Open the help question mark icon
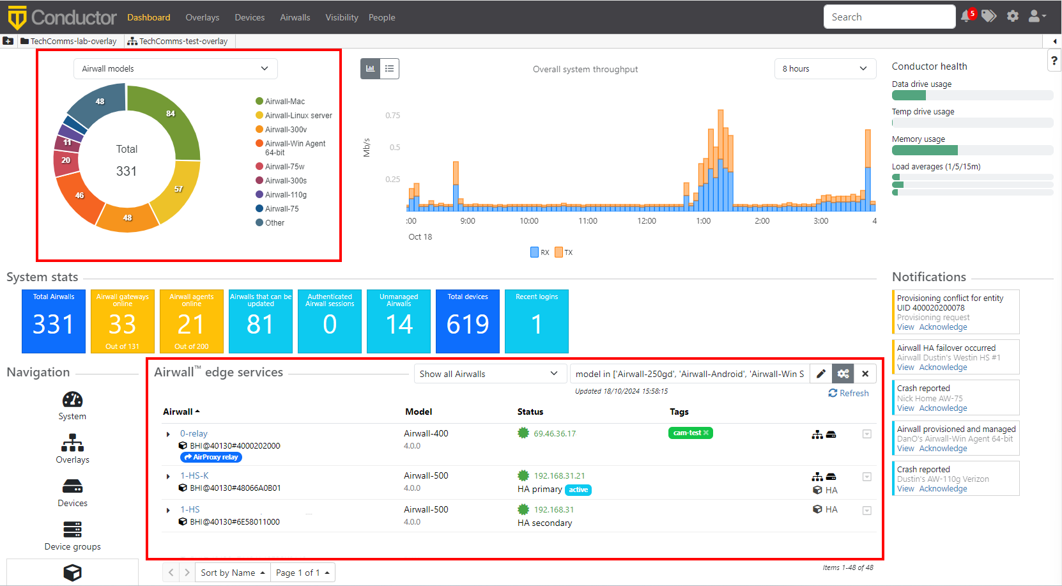This screenshot has width=1062, height=586. [x=1054, y=61]
